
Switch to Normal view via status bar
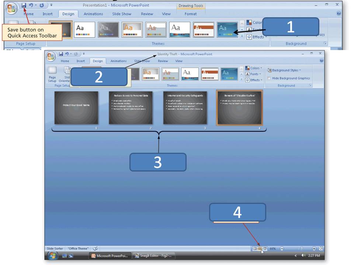tap(255, 248)
